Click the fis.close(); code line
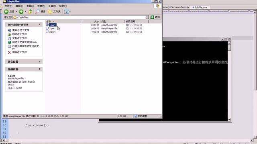257x144 pixels. point(37,125)
